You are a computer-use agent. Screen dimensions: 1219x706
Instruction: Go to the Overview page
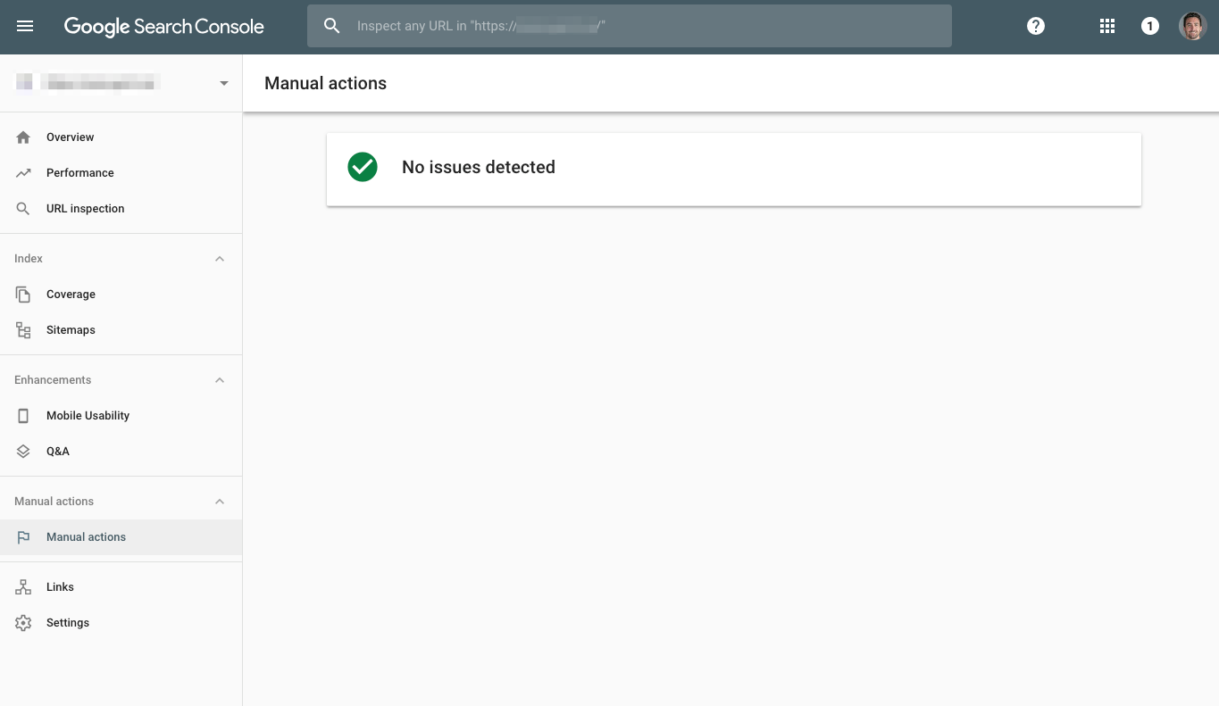121,137
